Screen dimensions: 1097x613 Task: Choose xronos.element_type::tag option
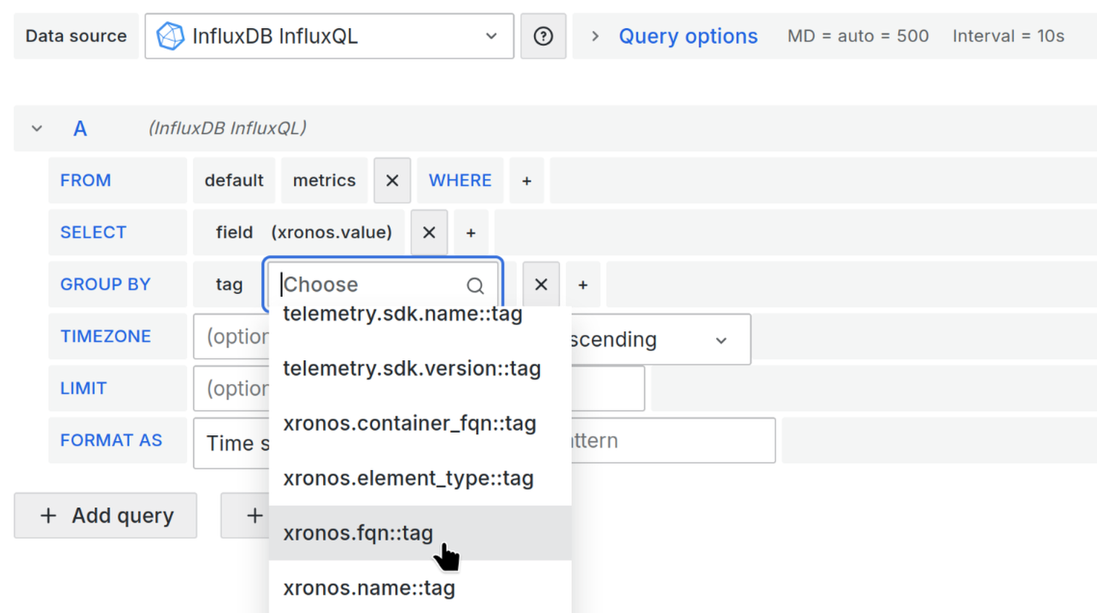point(420,478)
